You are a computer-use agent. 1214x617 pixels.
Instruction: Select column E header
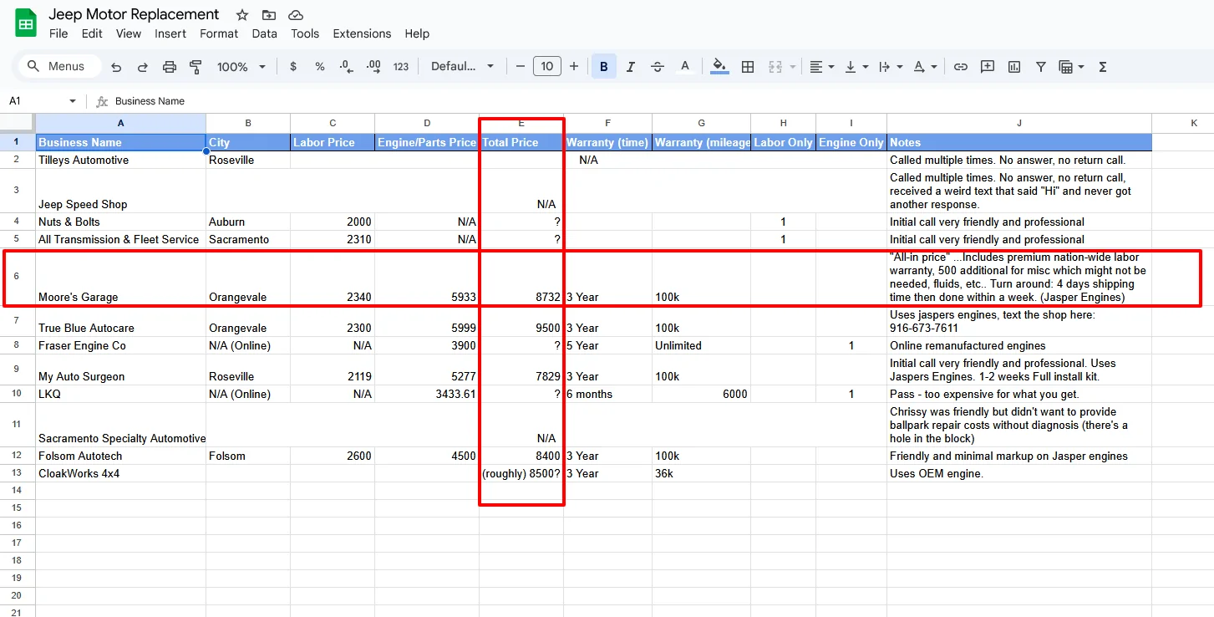point(521,124)
